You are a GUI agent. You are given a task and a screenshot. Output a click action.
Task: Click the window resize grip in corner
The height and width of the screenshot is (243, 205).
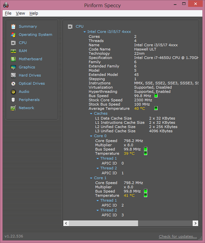pos(200,238)
